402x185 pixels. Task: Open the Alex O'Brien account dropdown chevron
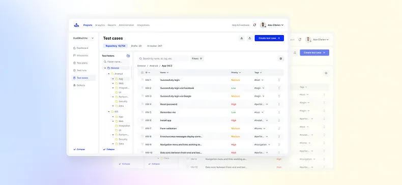tap(282, 25)
